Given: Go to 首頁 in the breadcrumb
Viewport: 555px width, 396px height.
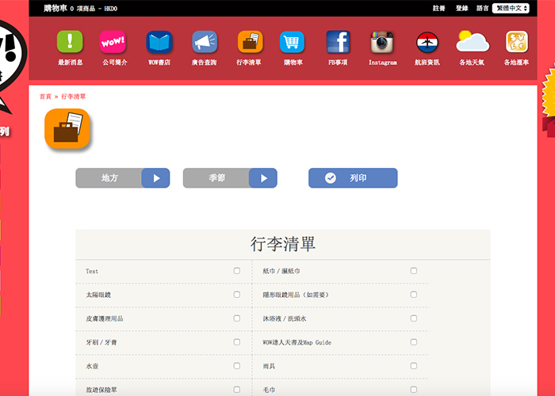Looking at the screenshot, I should (x=45, y=97).
